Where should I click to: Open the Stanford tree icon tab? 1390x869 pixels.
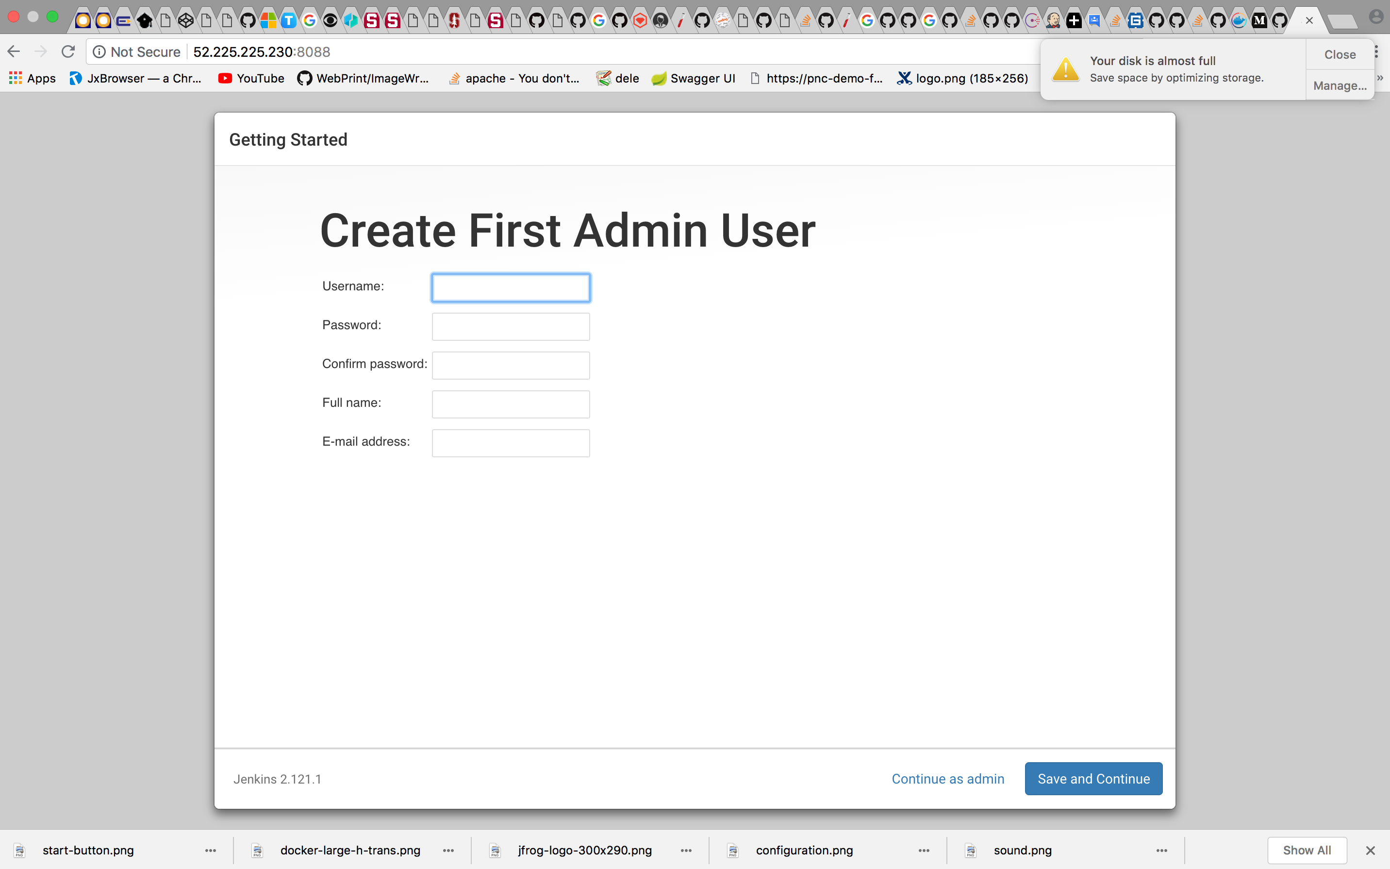(x=454, y=21)
